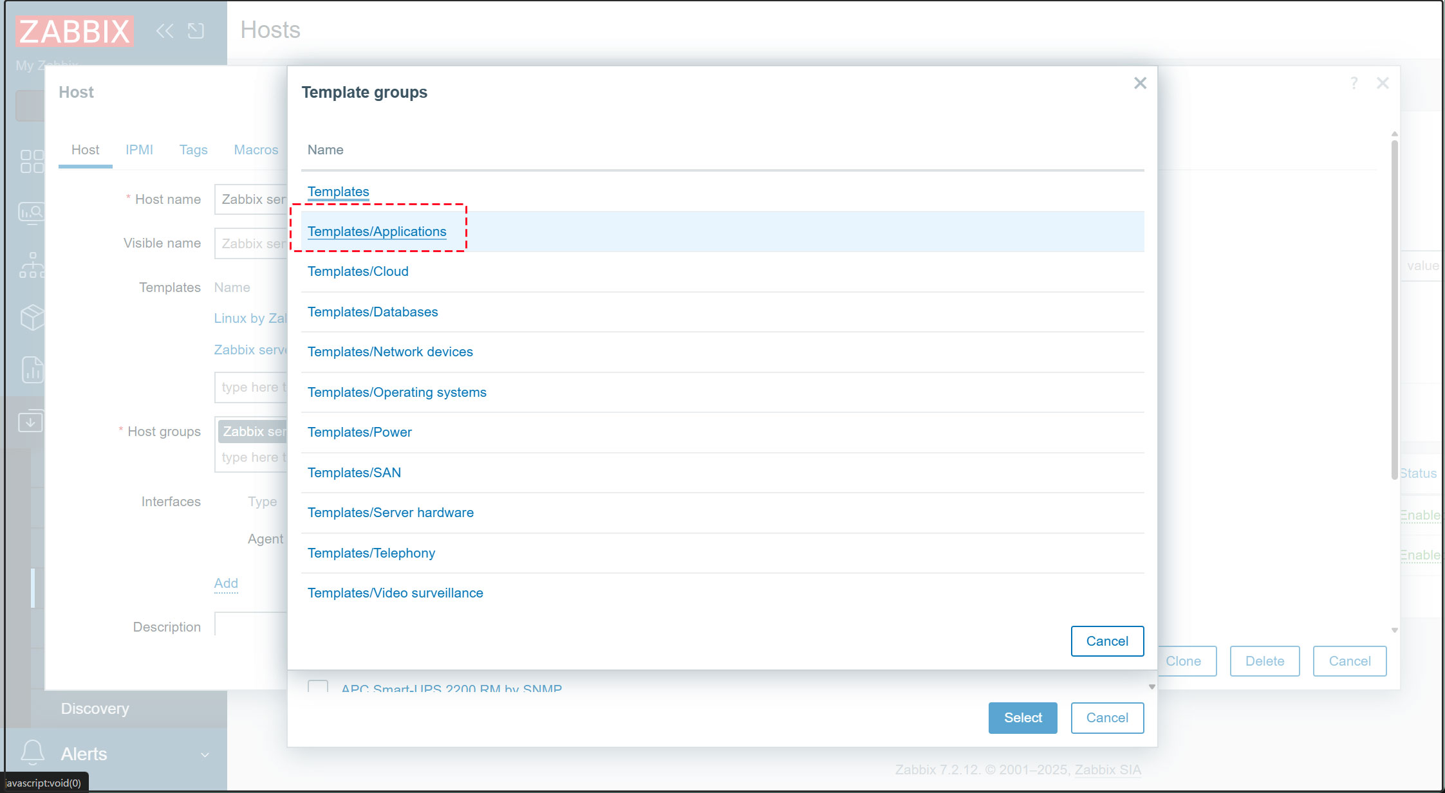Open the Reports chart icon in sidebar
The width and height of the screenshot is (1445, 793).
point(32,370)
